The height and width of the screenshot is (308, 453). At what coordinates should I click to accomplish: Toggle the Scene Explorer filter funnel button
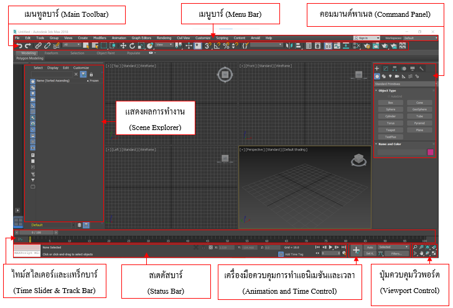point(83,74)
